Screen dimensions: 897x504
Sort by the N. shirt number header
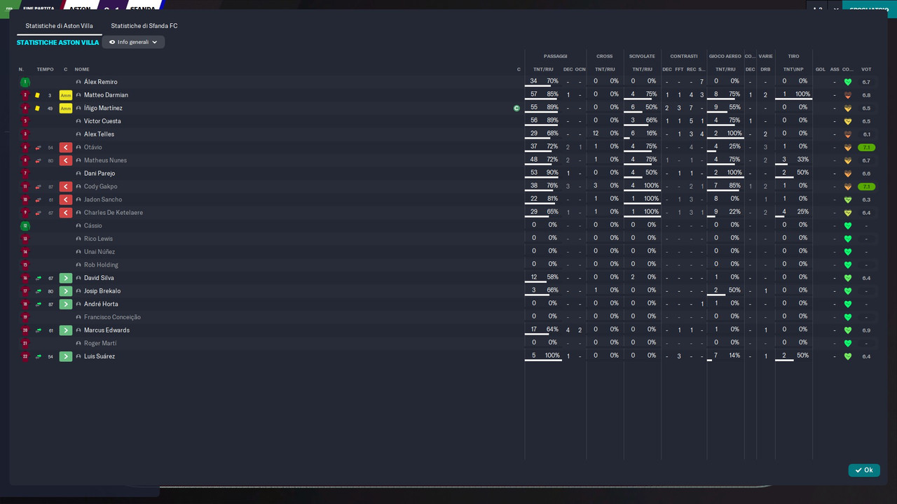tap(21, 69)
